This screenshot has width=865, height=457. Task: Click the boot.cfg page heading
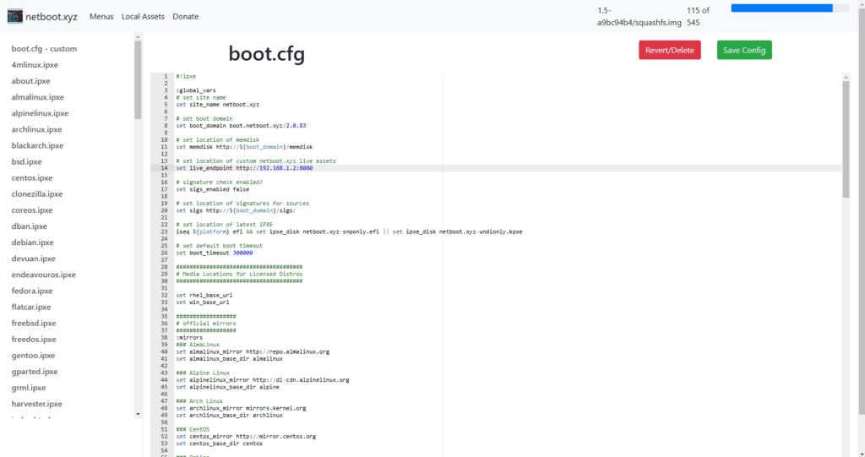(266, 53)
